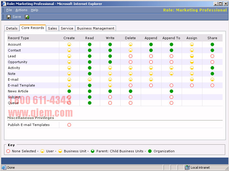Toggle Contact Assign privilege icon
The image size is (229, 171).
192,50
